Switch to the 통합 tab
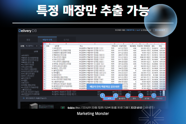The width and height of the screenshot is (186, 124). tap(28, 40)
